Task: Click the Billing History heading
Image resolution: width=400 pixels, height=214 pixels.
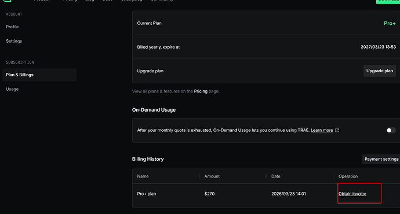Action: click(x=148, y=159)
